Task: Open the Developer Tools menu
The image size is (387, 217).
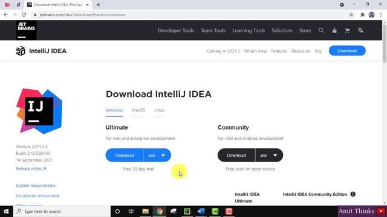Action: point(176,31)
